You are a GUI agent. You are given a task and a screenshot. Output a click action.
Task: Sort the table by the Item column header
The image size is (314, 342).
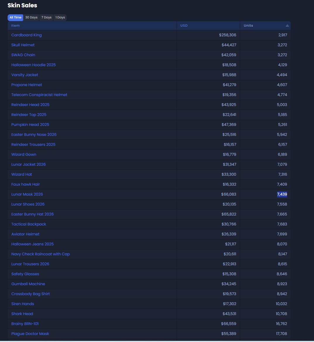point(15,25)
